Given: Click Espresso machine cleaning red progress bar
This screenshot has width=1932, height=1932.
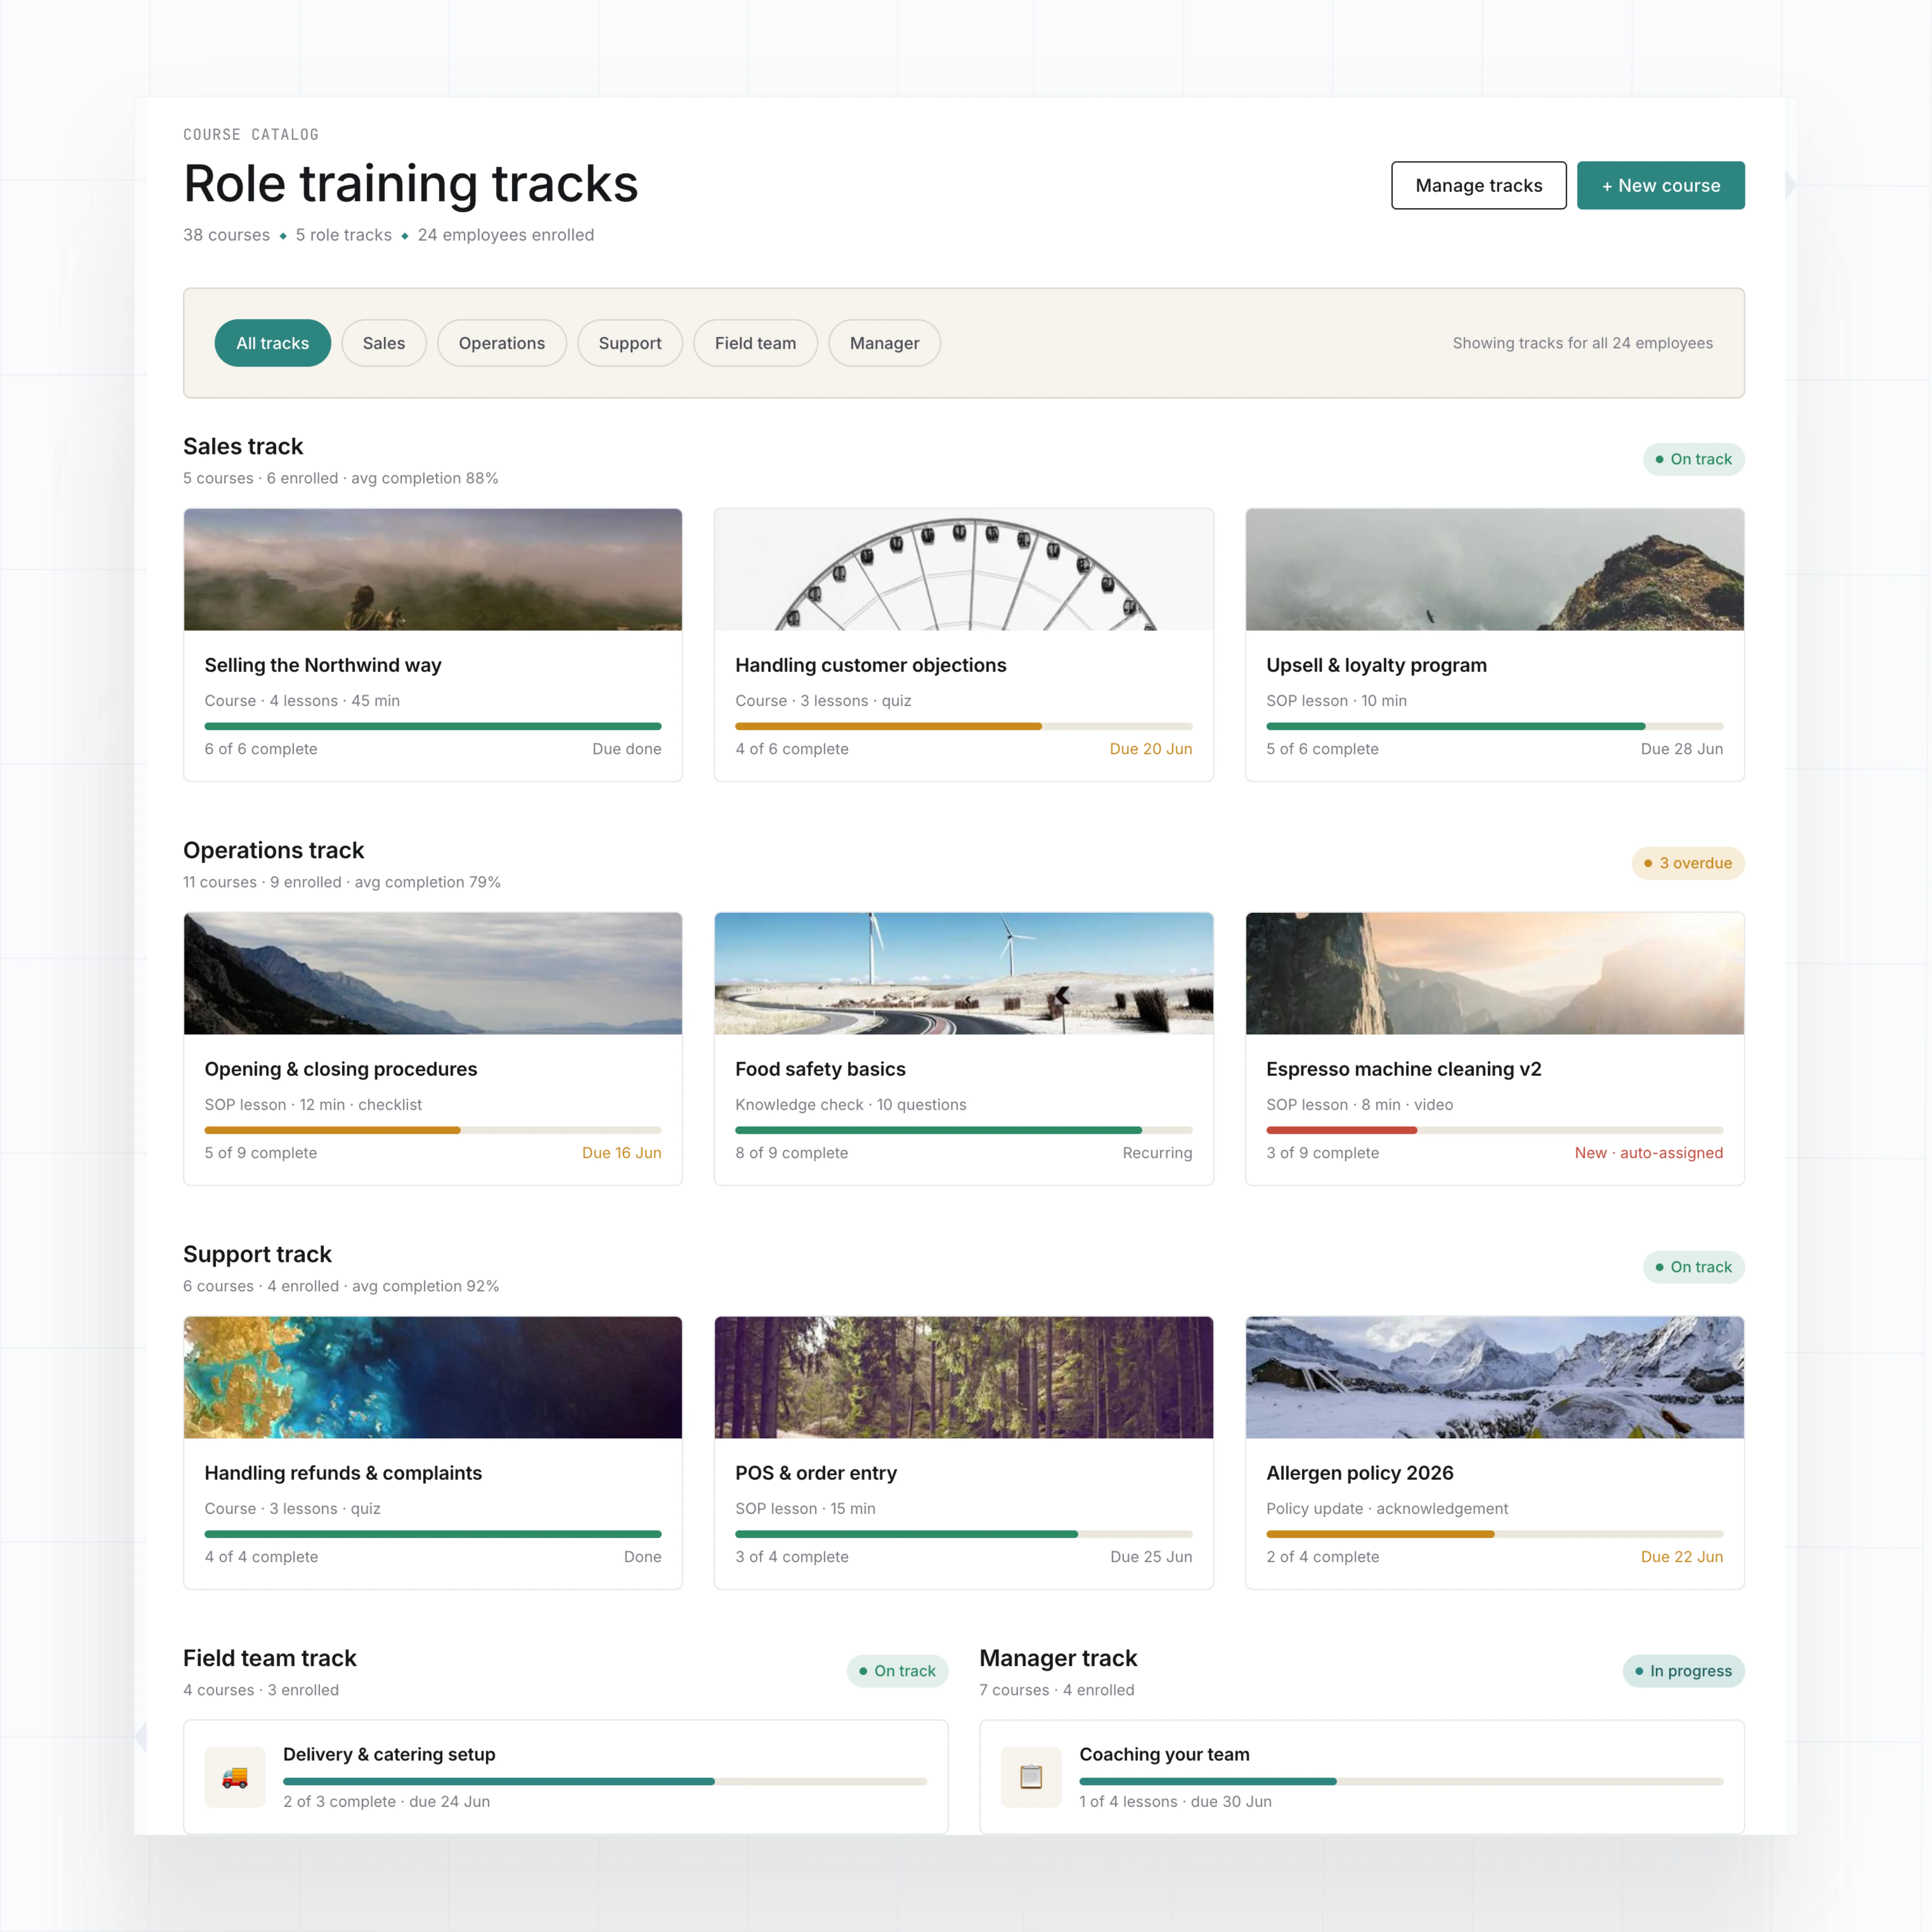Looking at the screenshot, I should (x=1495, y=1130).
